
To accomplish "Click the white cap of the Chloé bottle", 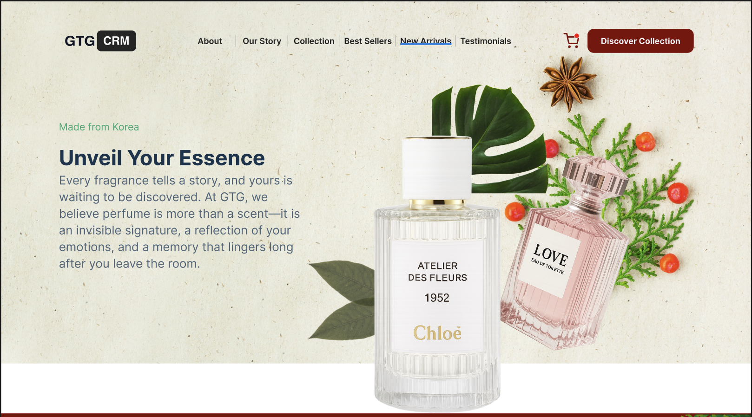I will 437,168.
